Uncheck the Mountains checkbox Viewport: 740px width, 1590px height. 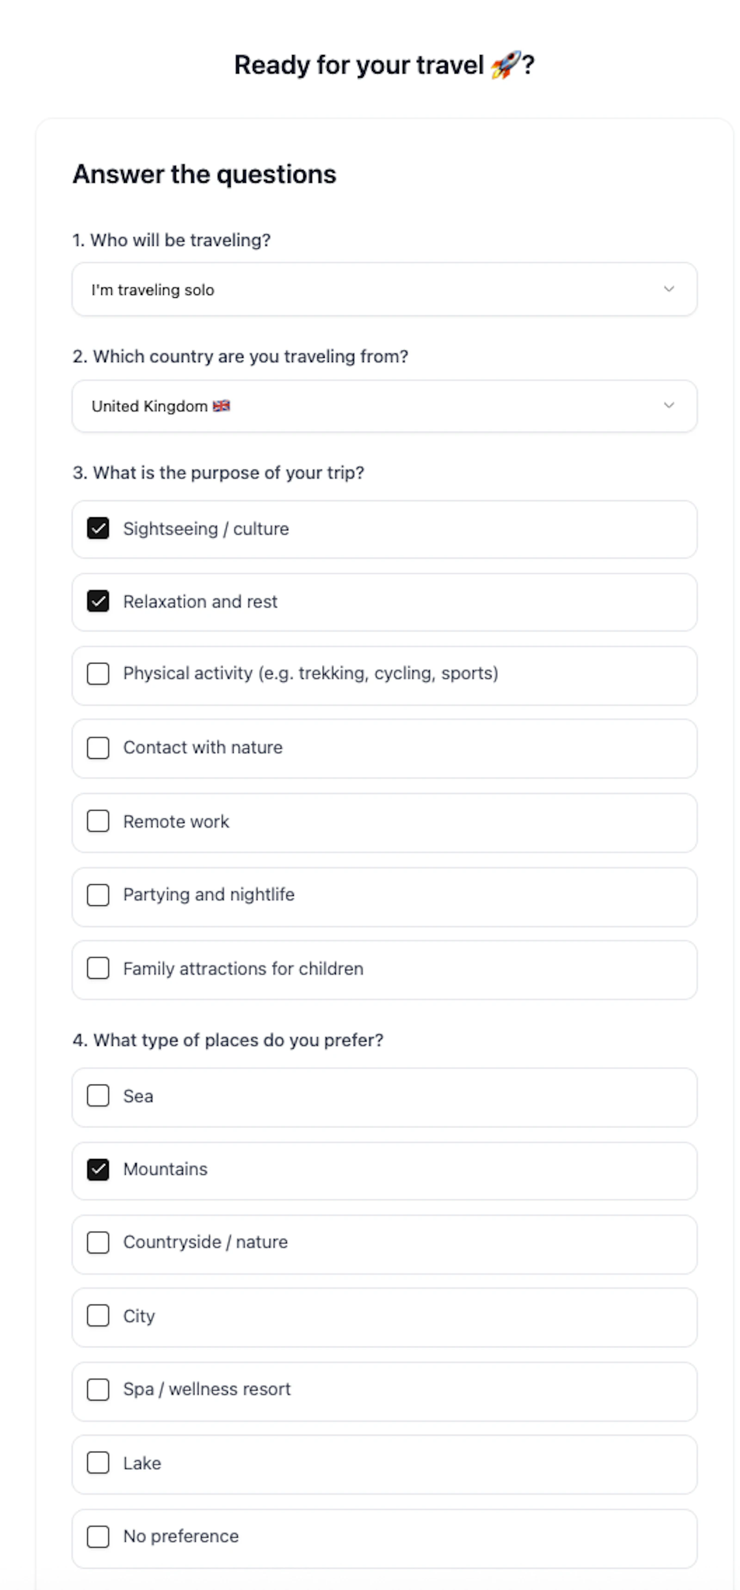(98, 1170)
